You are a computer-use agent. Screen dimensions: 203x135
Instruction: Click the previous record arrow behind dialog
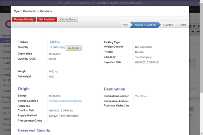[193, 31]
